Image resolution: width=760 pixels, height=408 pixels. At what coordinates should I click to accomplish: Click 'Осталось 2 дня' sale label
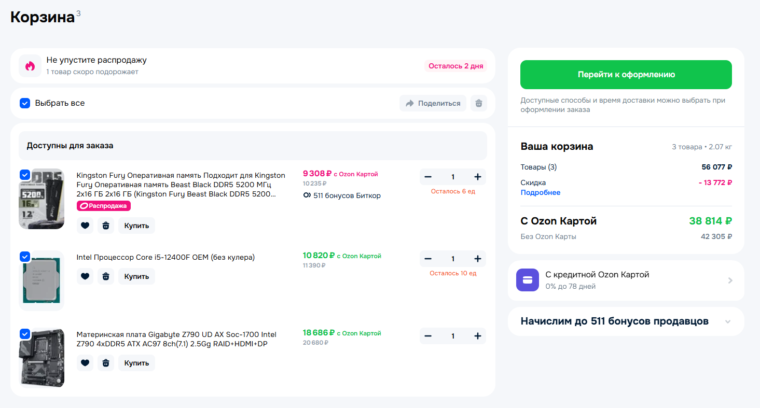pyautogui.click(x=455, y=66)
